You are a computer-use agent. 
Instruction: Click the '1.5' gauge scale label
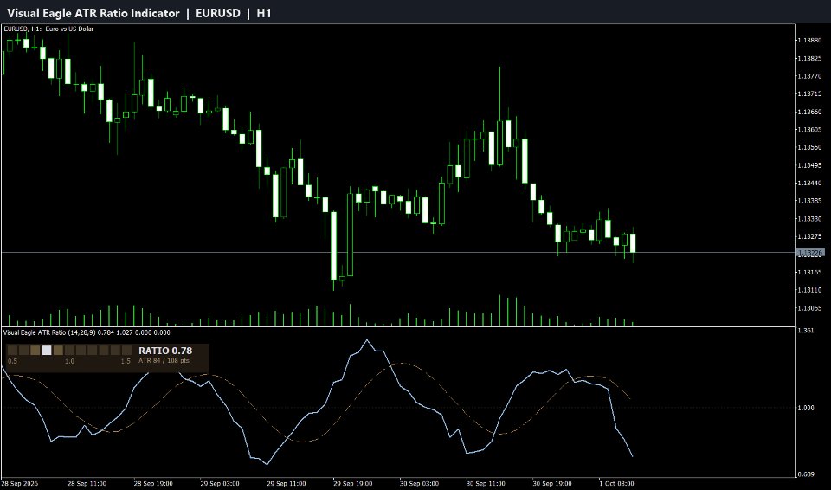[126, 361]
